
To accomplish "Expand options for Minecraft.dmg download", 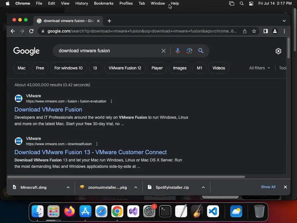I will pyautogui.click(x=68, y=187).
